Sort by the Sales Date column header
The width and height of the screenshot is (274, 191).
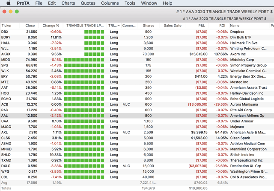(x=173, y=26)
